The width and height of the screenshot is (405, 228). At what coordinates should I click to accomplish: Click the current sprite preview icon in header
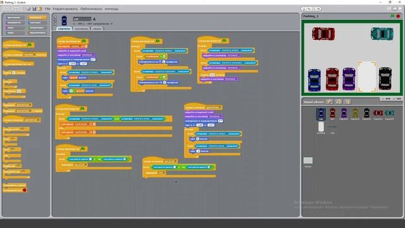pyautogui.click(x=64, y=21)
